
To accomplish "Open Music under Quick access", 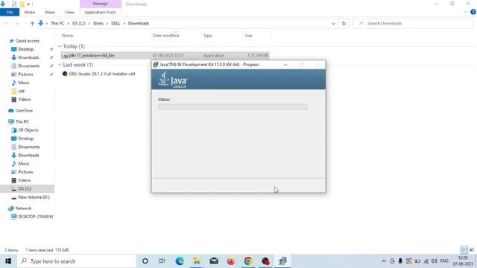I will pos(23,83).
